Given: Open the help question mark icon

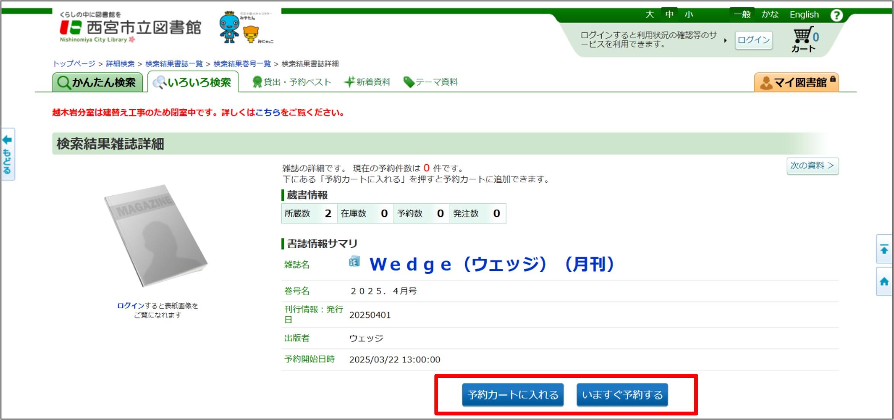Looking at the screenshot, I should 836,16.
